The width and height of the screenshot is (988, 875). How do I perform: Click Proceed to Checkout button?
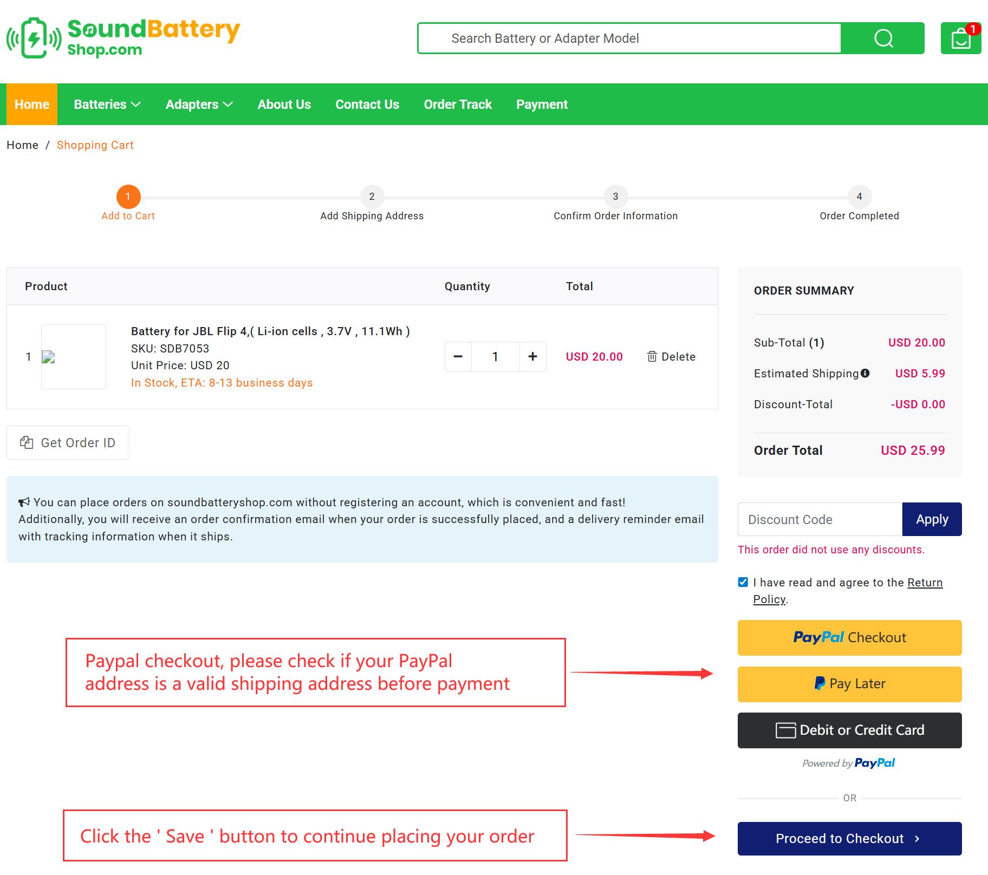pyautogui.click(x=849, y=839)
